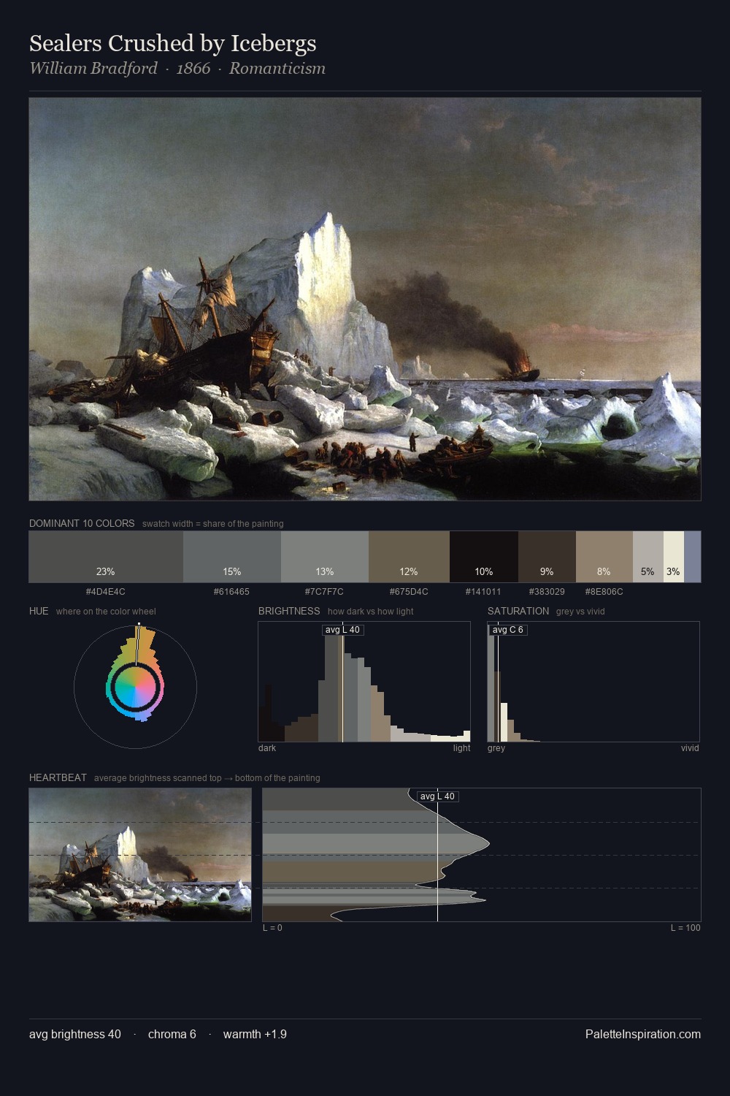Click the 'HUE' section heading
Screen dimensions: 730x1096
pos(39,612)
